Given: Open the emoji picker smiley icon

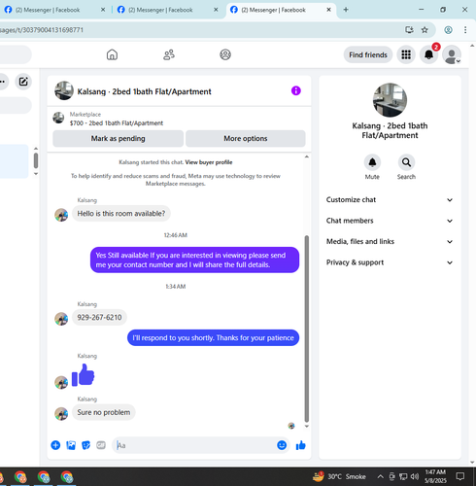Looking at the screenshot, I should [x=282, y=445].
